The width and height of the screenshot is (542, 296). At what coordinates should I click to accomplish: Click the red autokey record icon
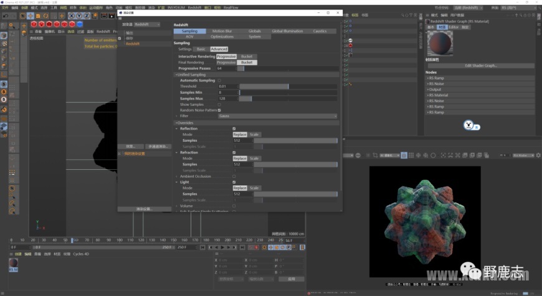pyautogui.click(x=257, y=247)
